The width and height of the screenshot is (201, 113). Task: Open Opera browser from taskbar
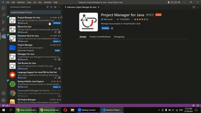[x=65, y=110]
